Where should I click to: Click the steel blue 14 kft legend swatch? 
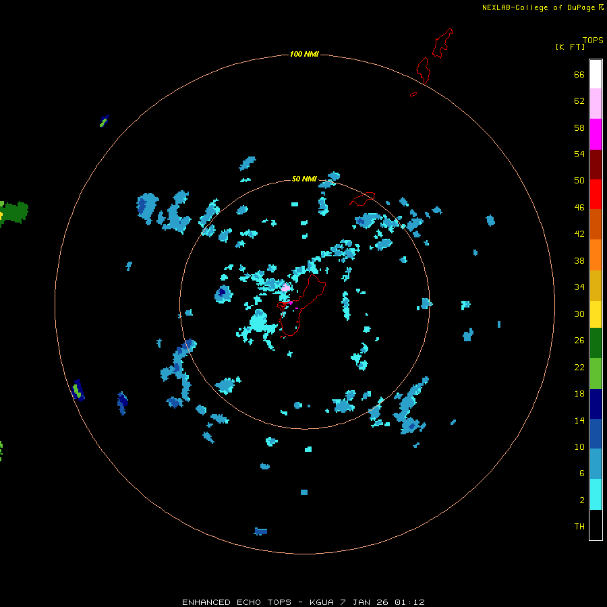pos(596,464)
